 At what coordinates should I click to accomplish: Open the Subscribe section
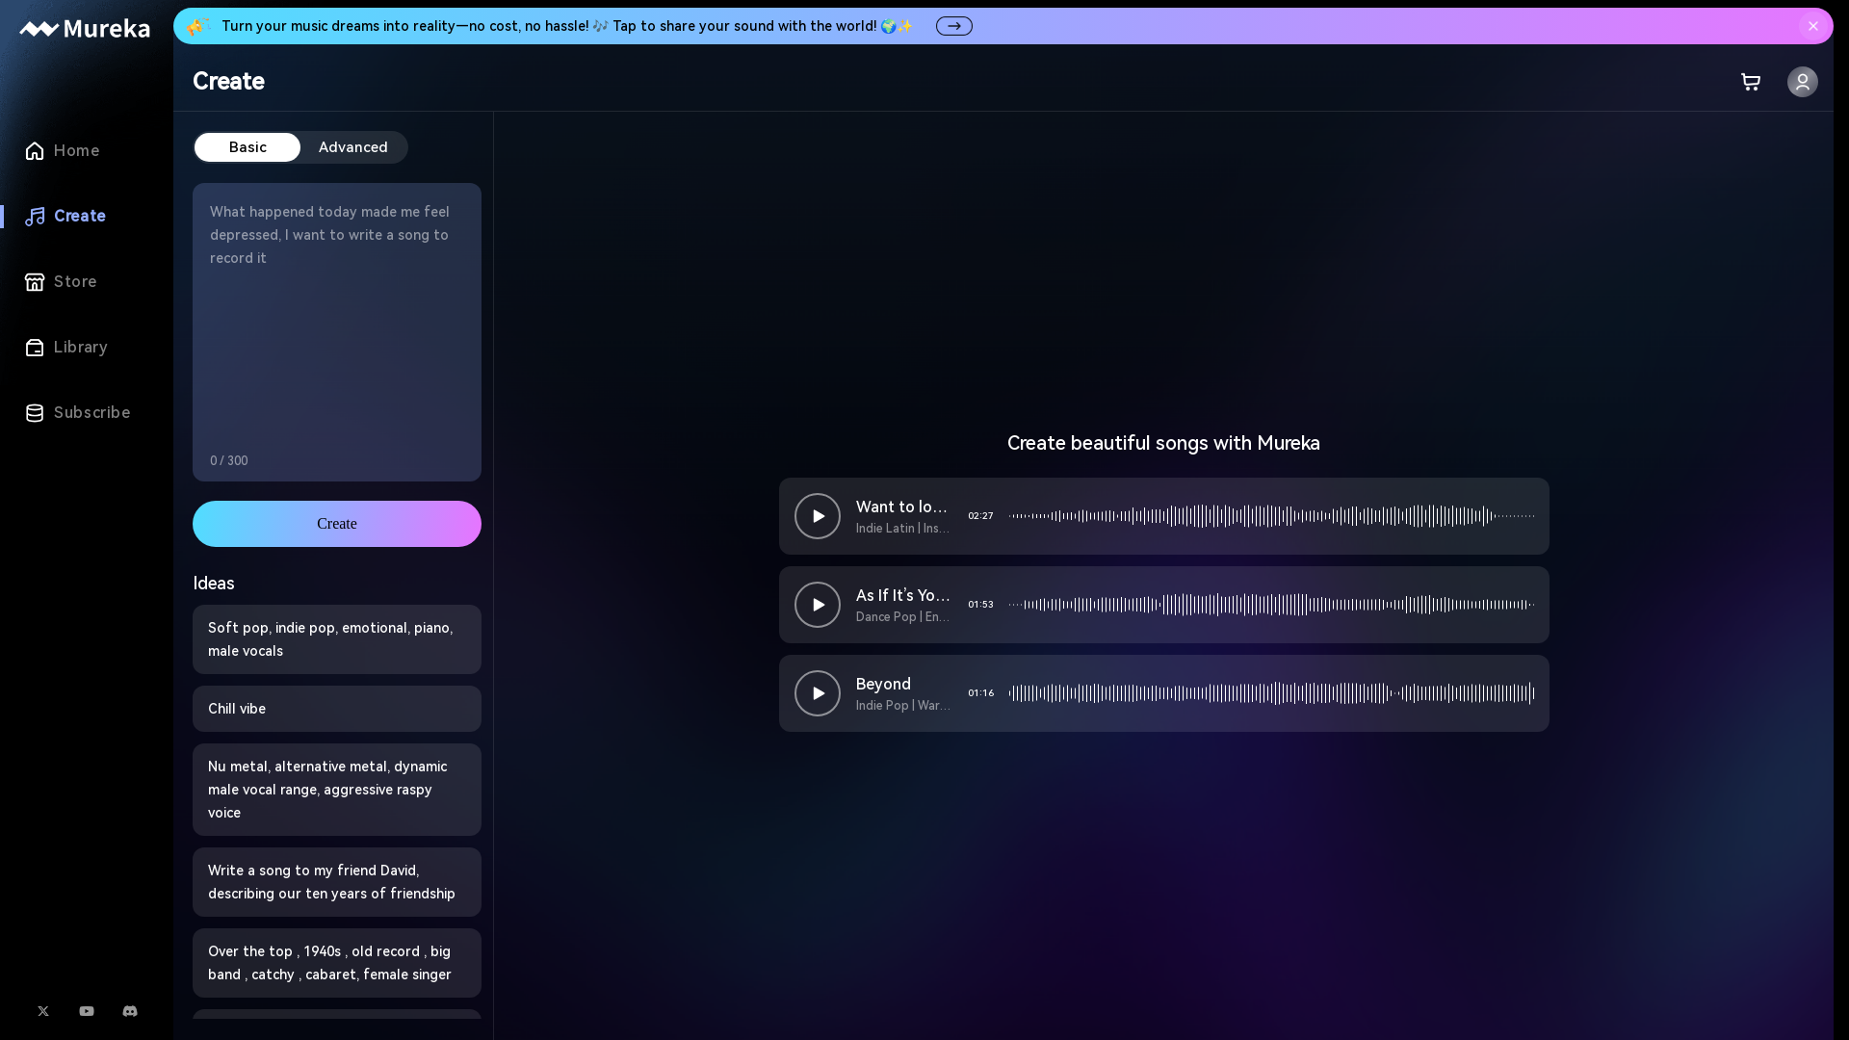point(91,413)
